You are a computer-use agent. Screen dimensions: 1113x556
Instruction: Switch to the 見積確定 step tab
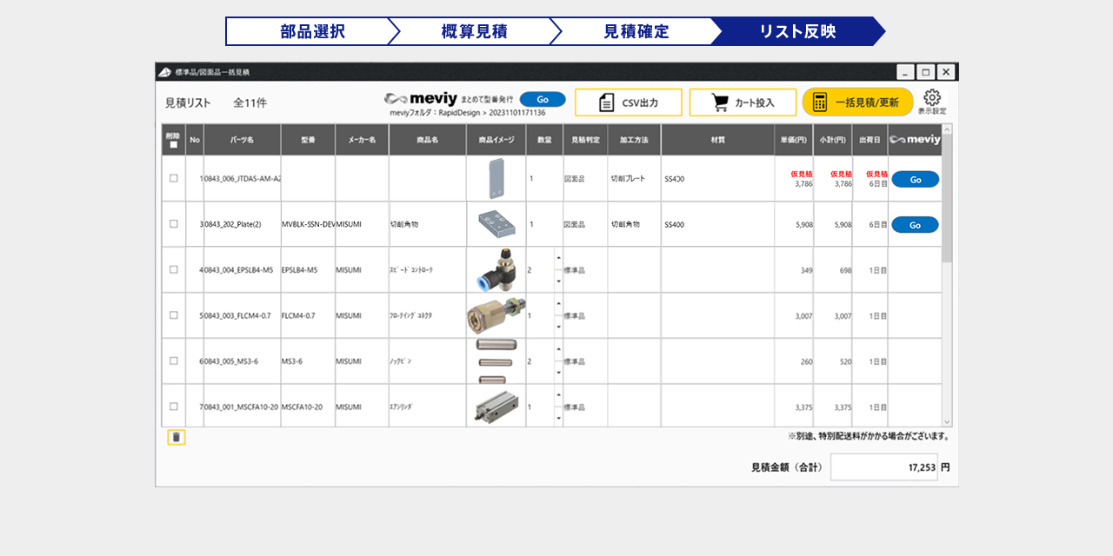(636, 31)
